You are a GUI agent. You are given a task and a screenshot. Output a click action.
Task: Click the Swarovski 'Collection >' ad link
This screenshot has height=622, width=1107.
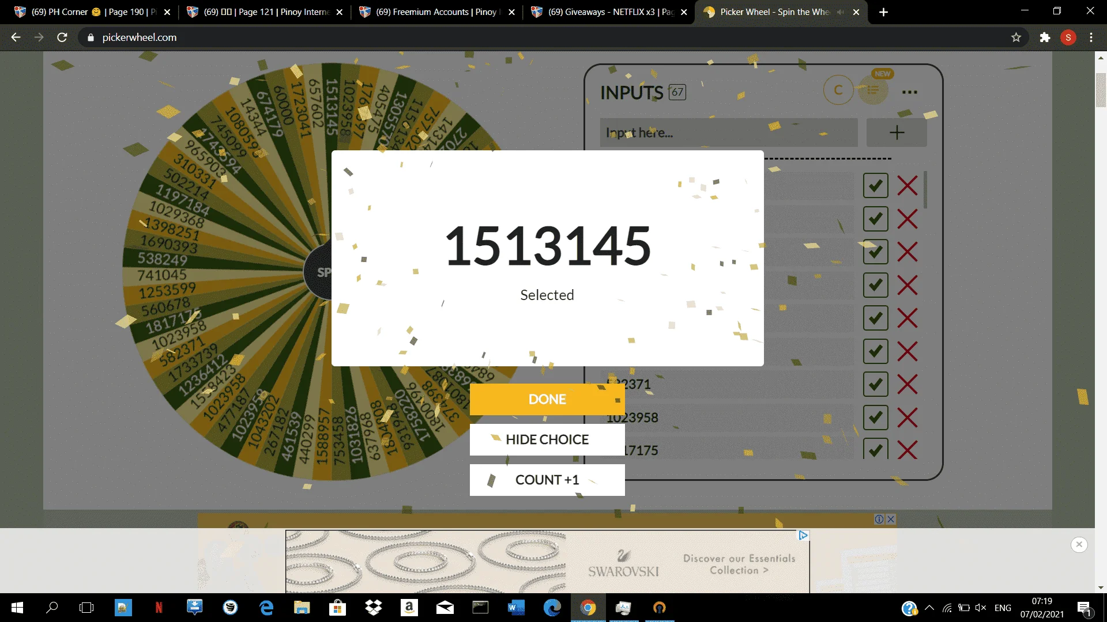[x=739, y=570]
